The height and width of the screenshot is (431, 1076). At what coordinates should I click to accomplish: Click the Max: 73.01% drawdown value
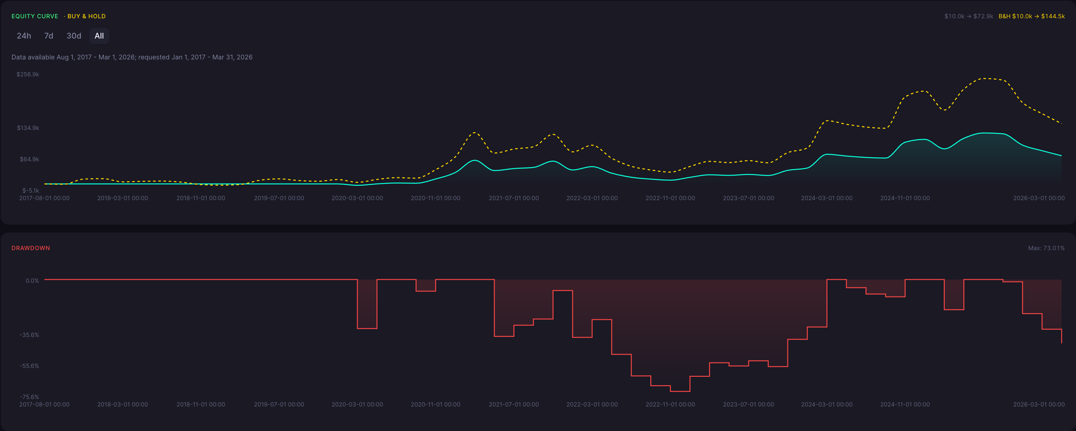tap(1046, 248)
